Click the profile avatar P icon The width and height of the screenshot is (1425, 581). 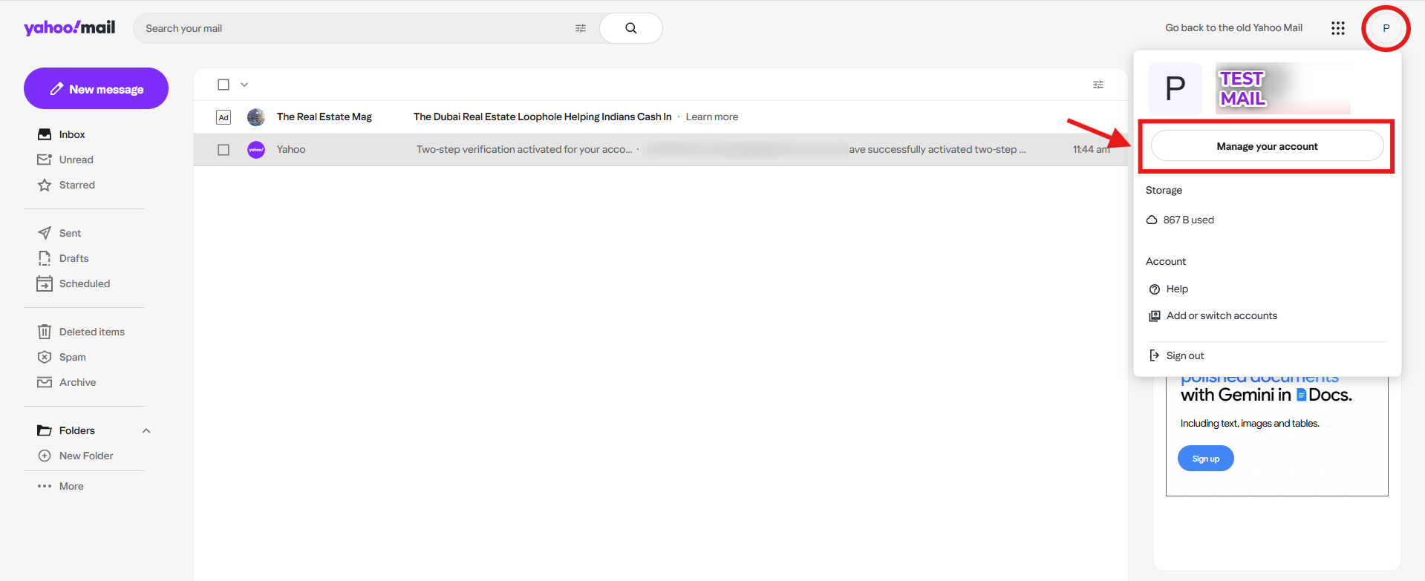(x=1385, y=28)
